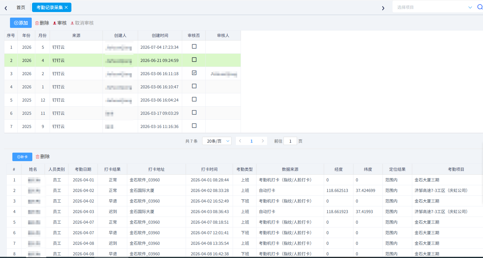Toggle 审核否 checkbox for 2026-06-21 09:24:59 row

194,60
